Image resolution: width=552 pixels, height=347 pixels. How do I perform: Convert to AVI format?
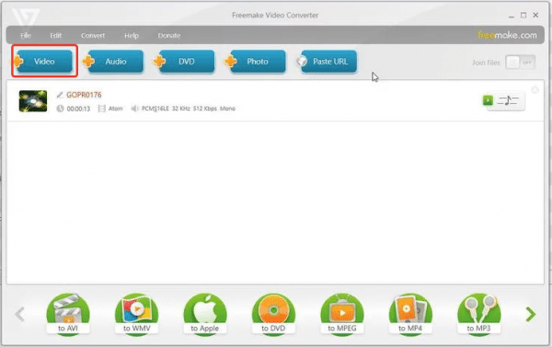[68, 314]
